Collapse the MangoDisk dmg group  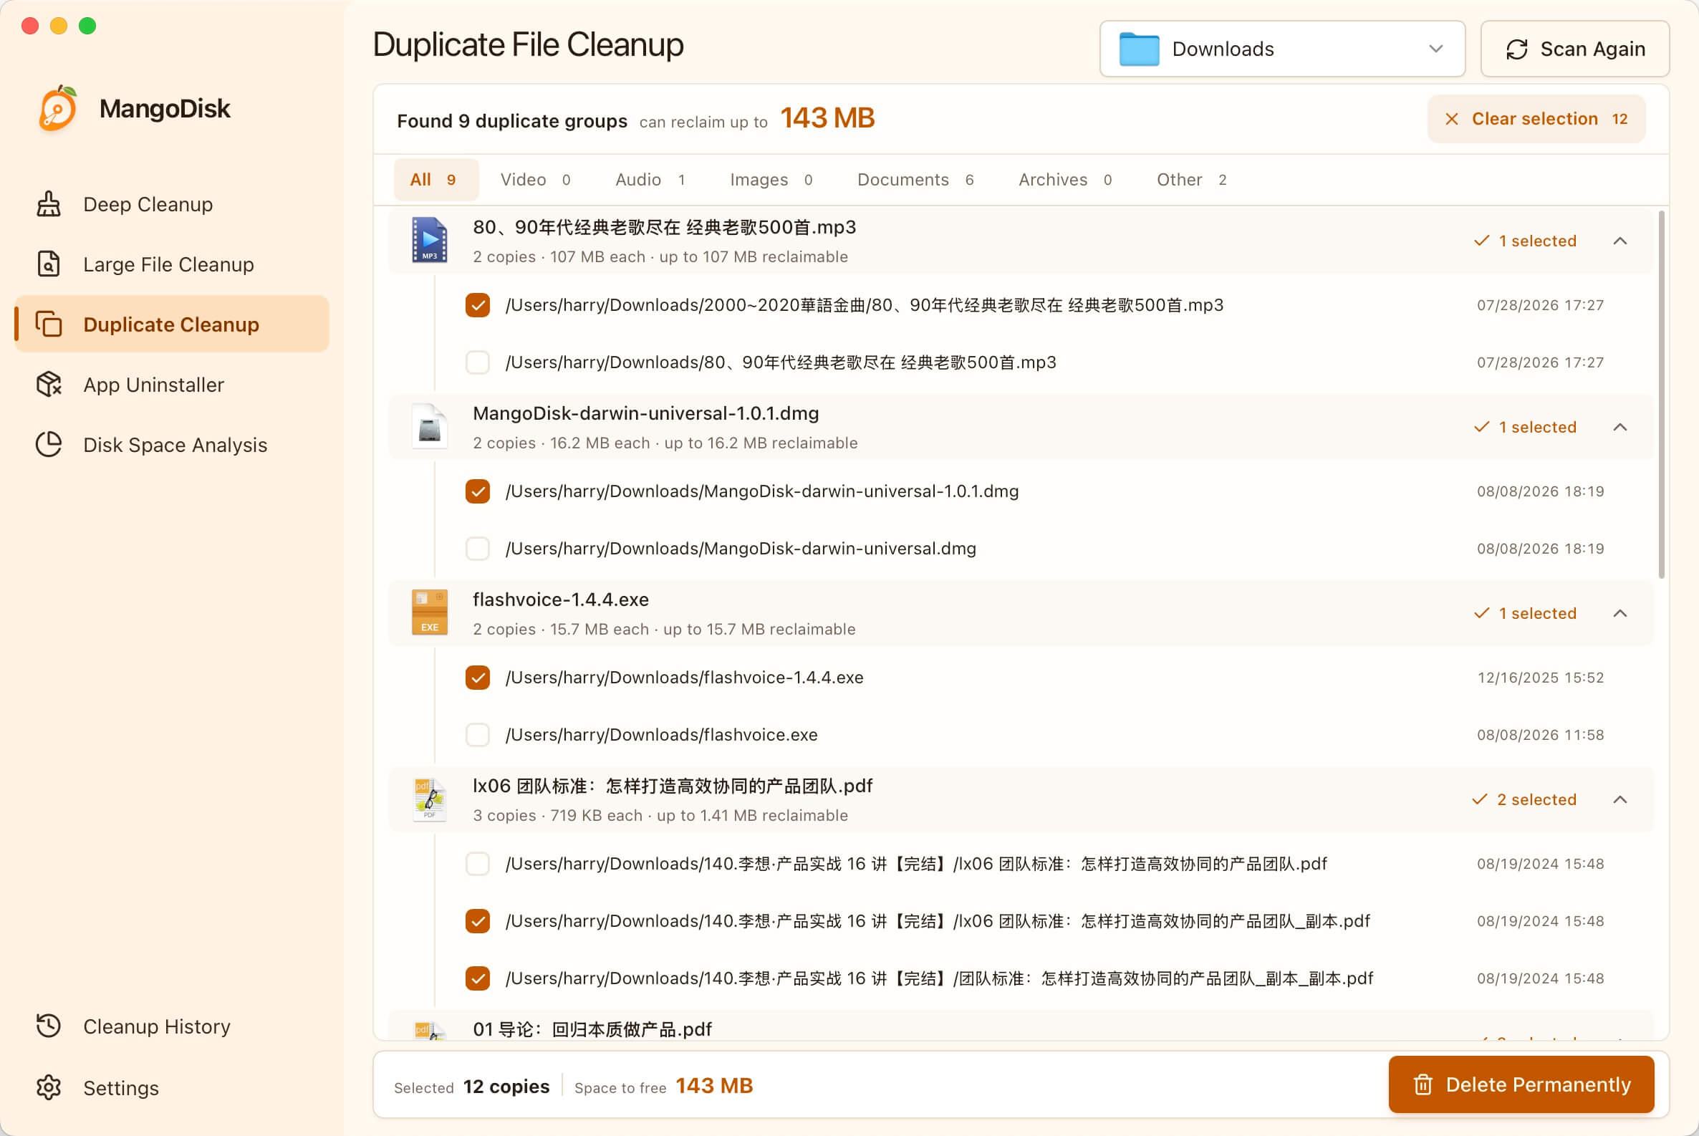pyautogui.click(x=1621, y=427)
